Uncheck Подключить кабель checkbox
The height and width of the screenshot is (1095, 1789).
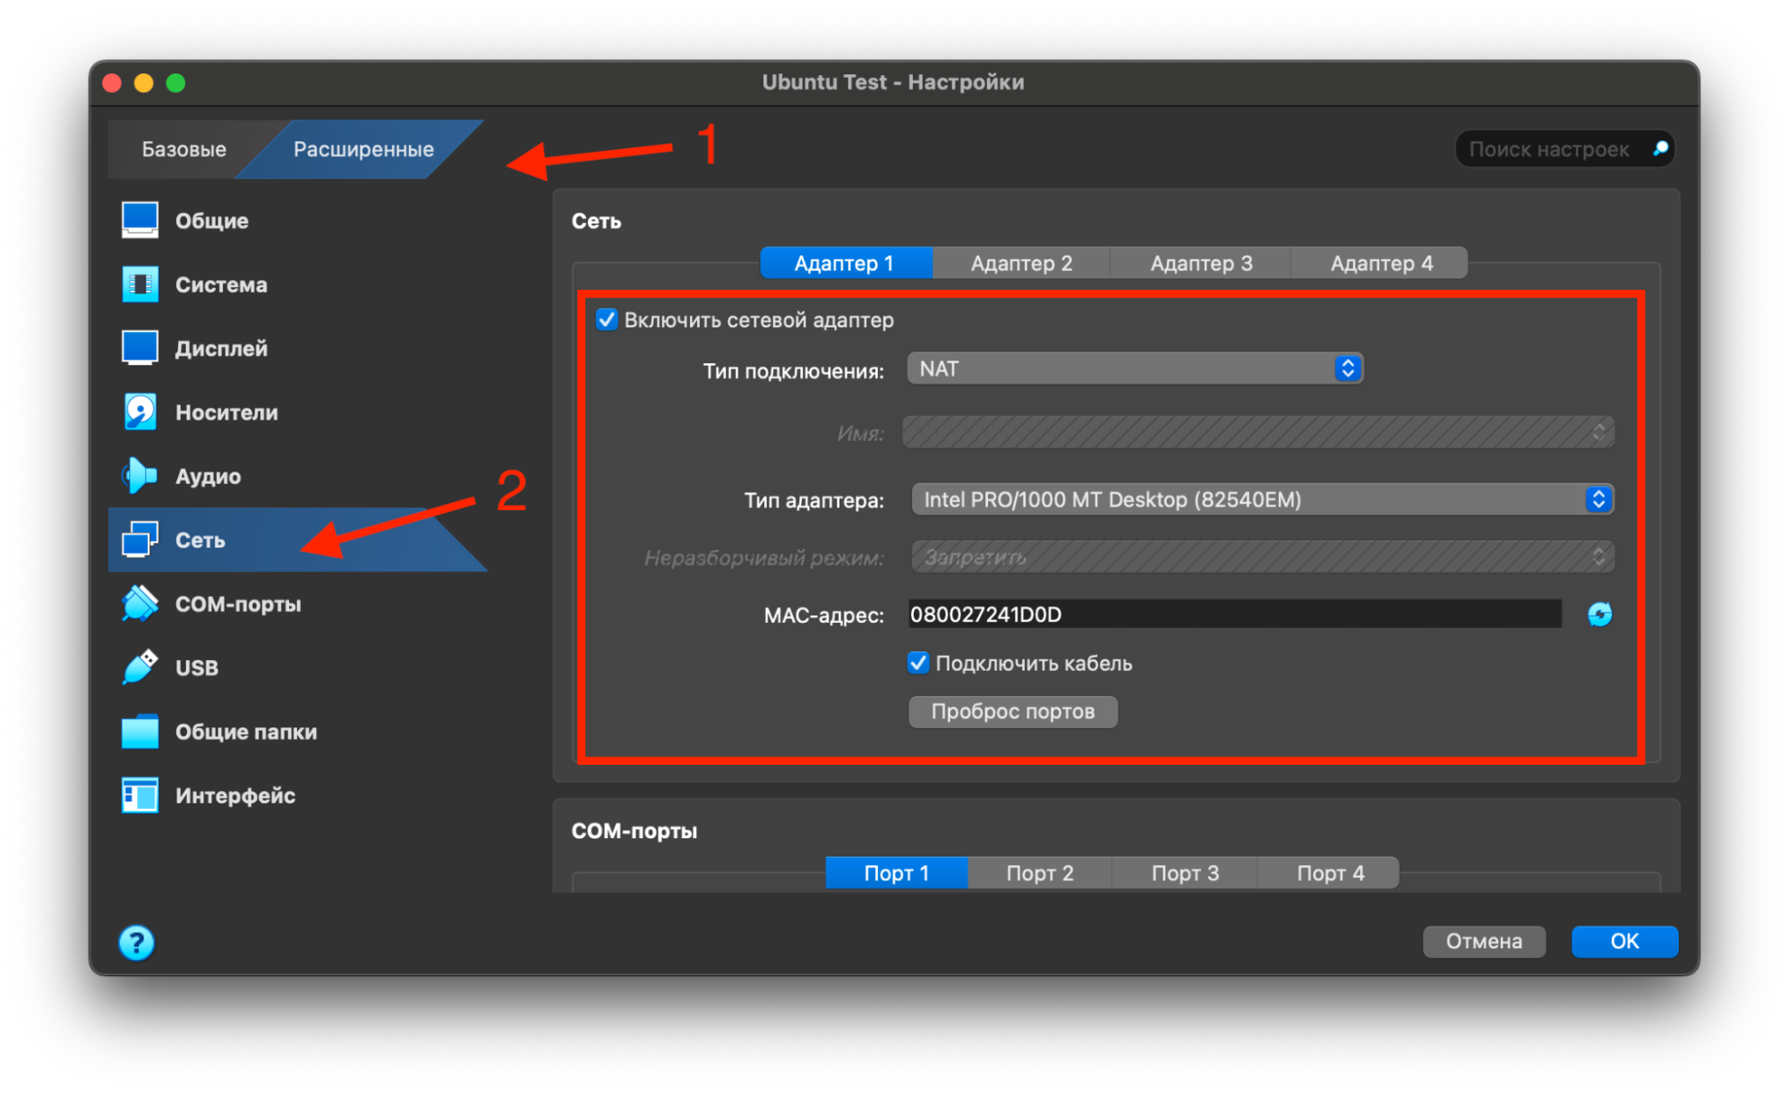point(918,663)
